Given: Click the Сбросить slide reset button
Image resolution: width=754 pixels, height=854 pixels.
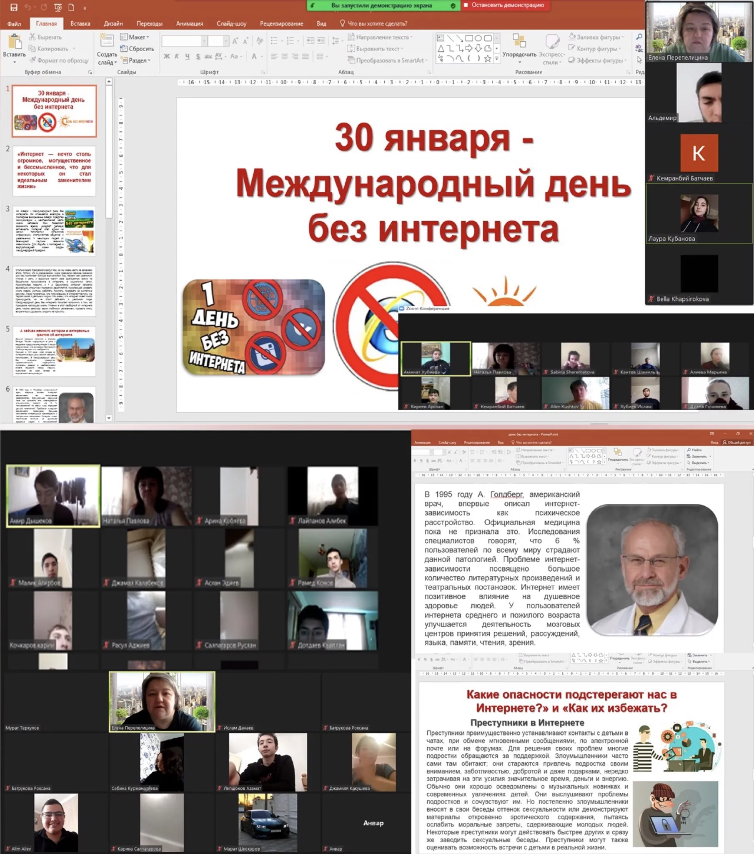Looking at the screenshot, I should [137, 48].
